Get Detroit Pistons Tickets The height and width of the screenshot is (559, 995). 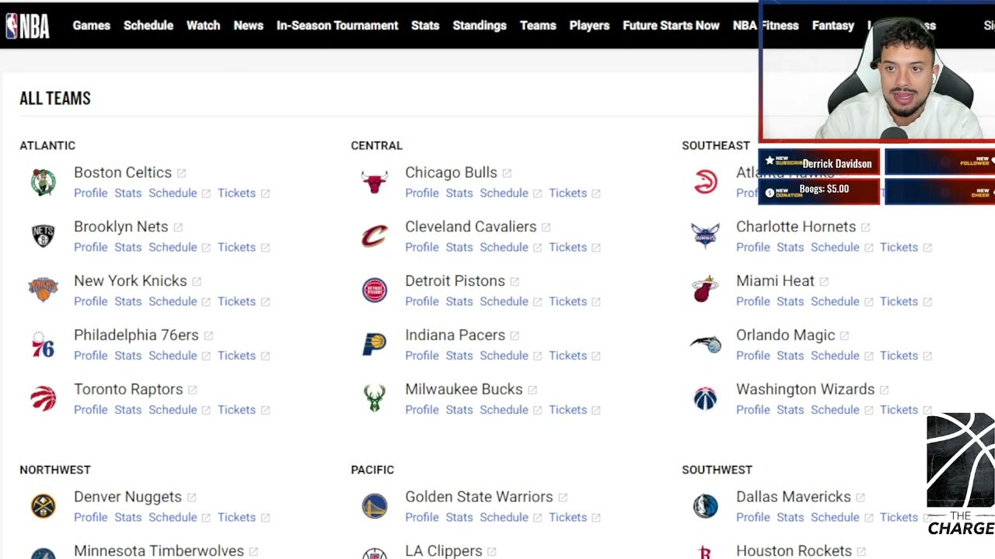pyautogui.click(x=567, y=301)
